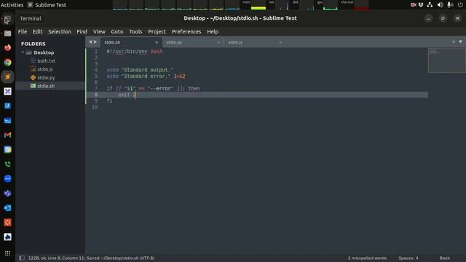Click the 1>&2 redirect on line 5
Viewport: 466px width, 262px height.
click(180, 76)
